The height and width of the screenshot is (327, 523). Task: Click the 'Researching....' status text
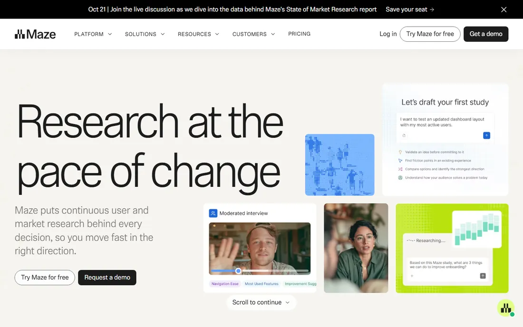[x=430, y=240]
